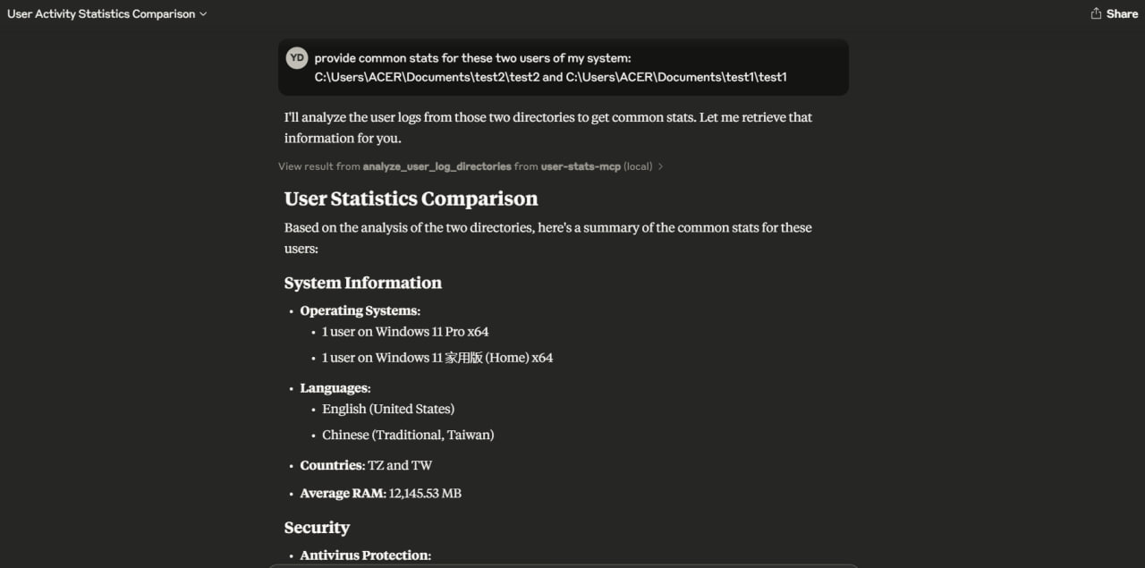Click the "Operating Systems" bullet label
Viewport: 1145px width, 568px height.
coord(360,311)
